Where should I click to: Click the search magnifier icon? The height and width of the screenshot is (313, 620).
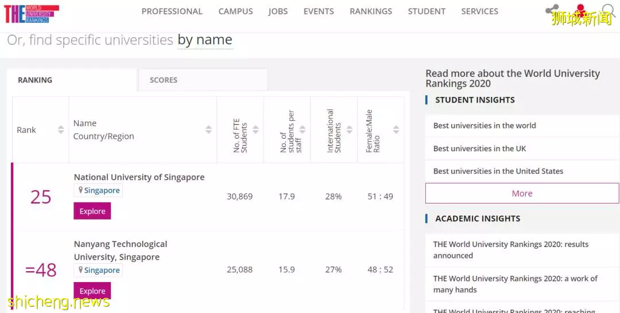pyautogui.click(x=608, y=11)
